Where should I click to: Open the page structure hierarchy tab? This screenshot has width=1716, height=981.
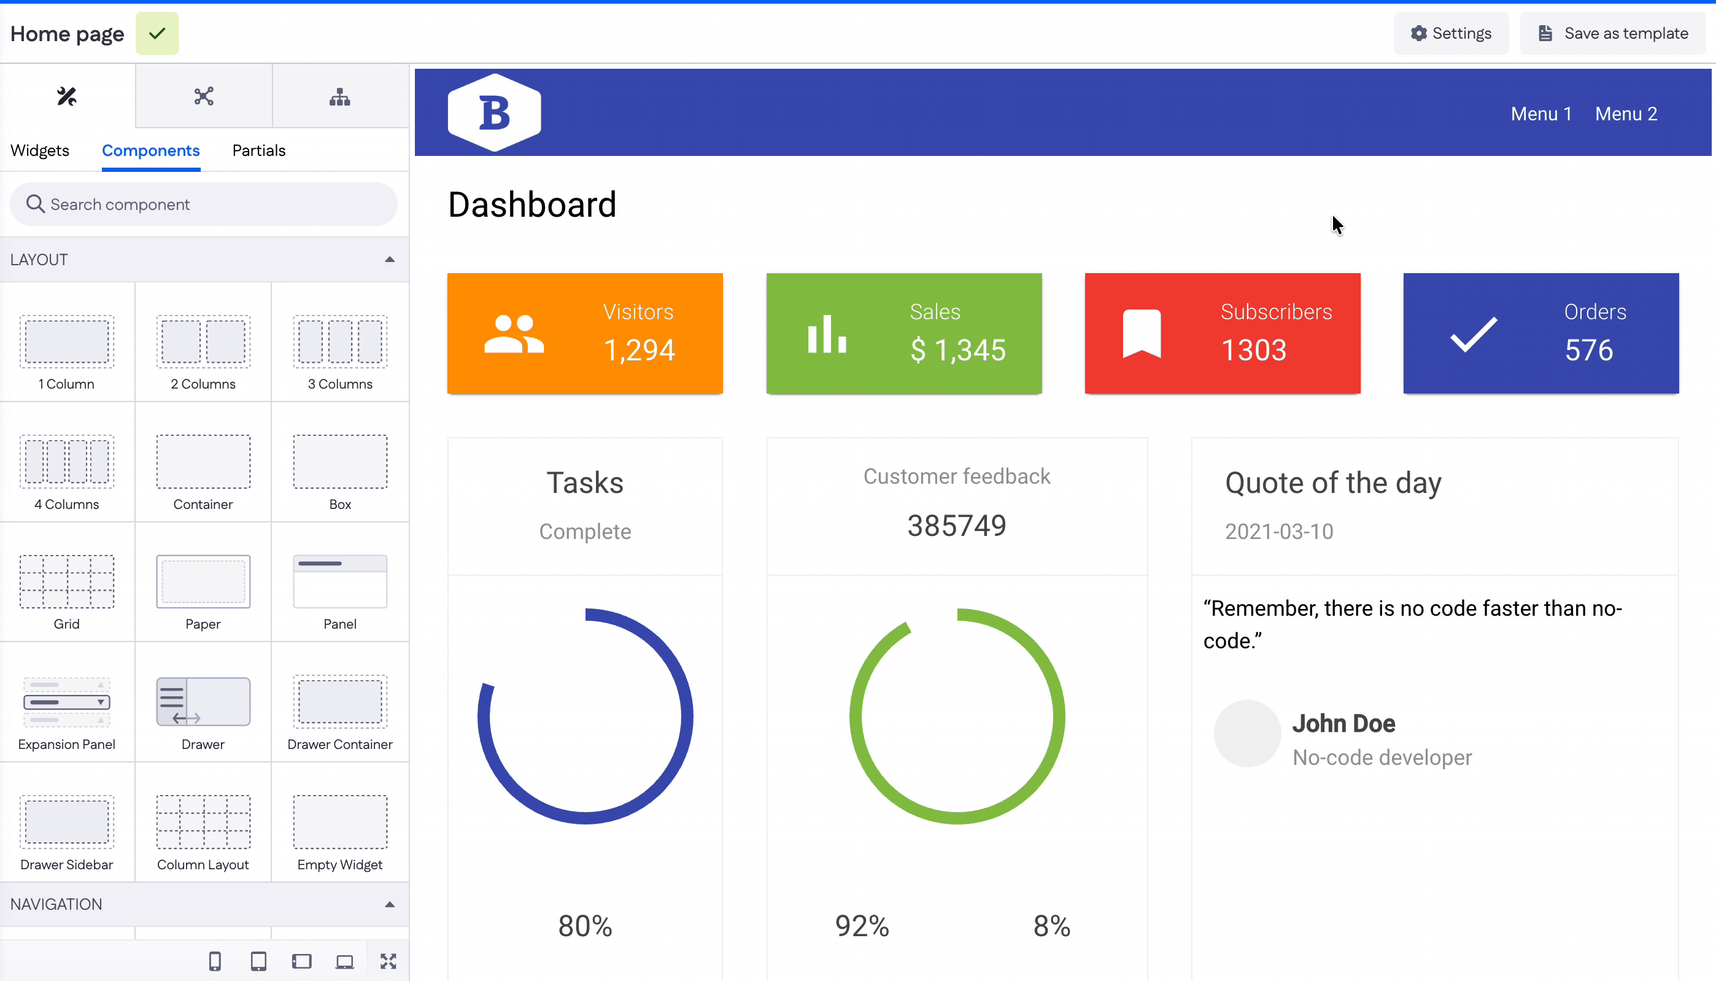339,96
